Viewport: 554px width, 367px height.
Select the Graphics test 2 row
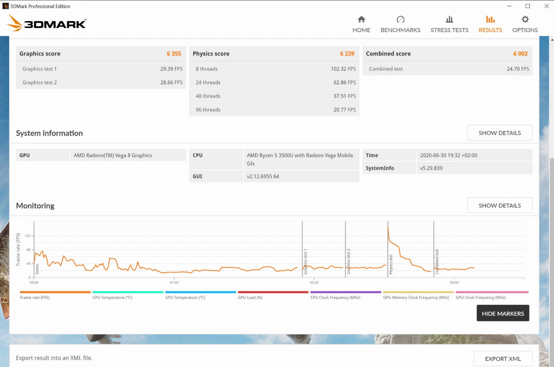click(101, 82)
